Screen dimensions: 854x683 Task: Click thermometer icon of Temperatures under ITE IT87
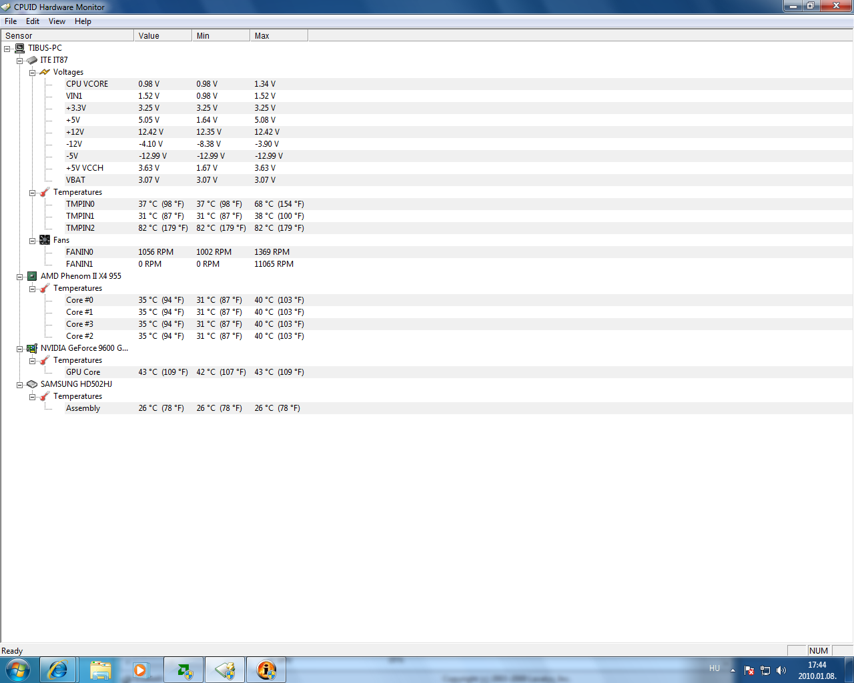[45, 192]
